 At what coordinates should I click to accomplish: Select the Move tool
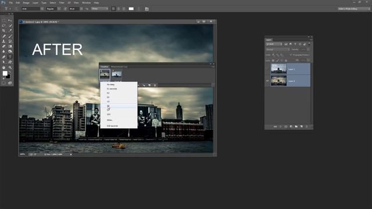[10, 21]
